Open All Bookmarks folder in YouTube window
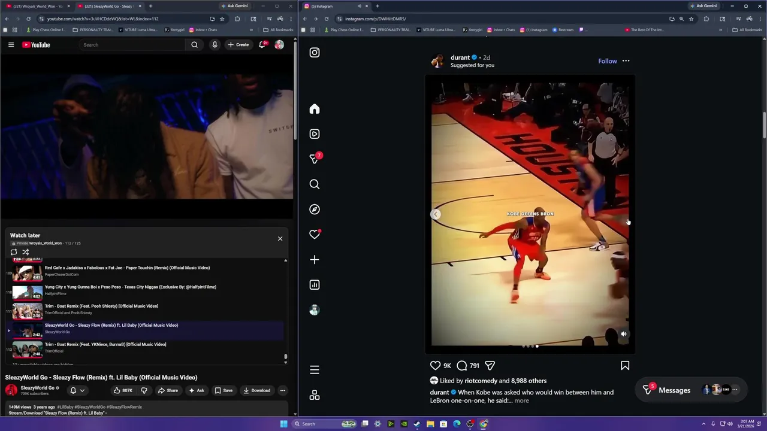 pos(279,30)
